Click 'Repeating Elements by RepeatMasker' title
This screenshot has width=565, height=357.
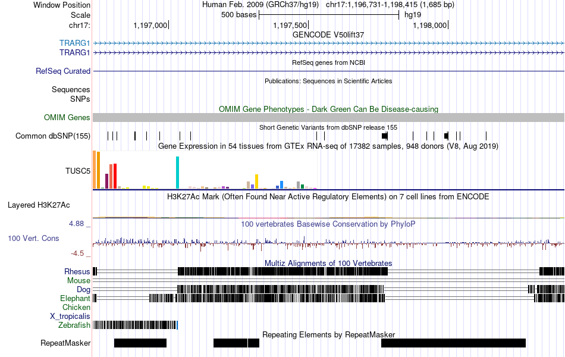click(x=329, y=334)
